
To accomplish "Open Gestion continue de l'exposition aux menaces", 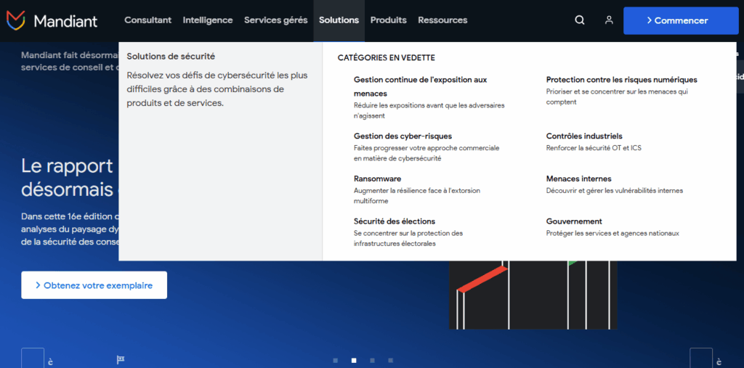I will coord(421,86).
